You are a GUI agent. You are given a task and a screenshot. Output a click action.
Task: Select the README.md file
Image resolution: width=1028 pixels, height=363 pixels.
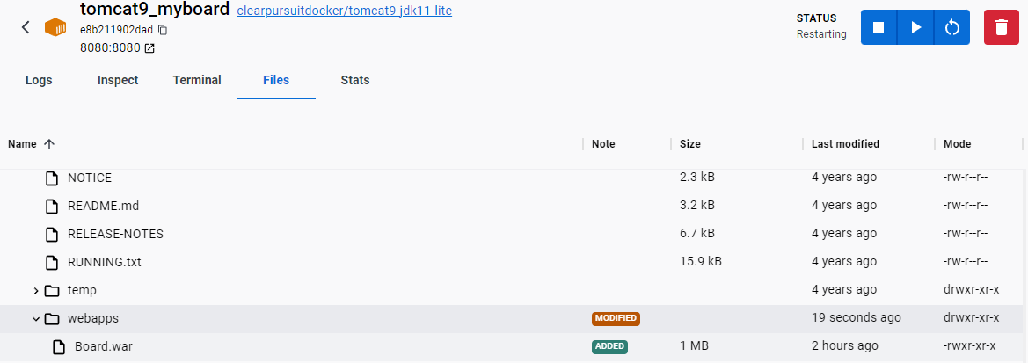pyautogui.click(x=514, y=207)
